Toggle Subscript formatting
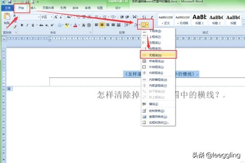This screenshot has width=245, height=163. click(x=47, y=25)
